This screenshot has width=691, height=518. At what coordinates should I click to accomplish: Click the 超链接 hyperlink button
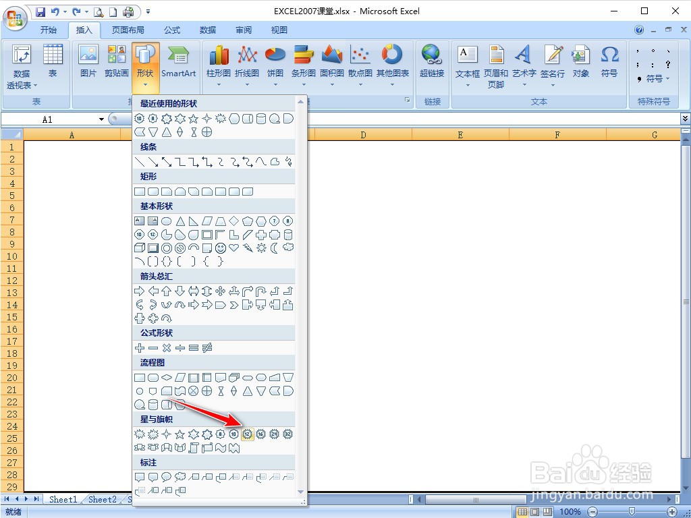431,61
